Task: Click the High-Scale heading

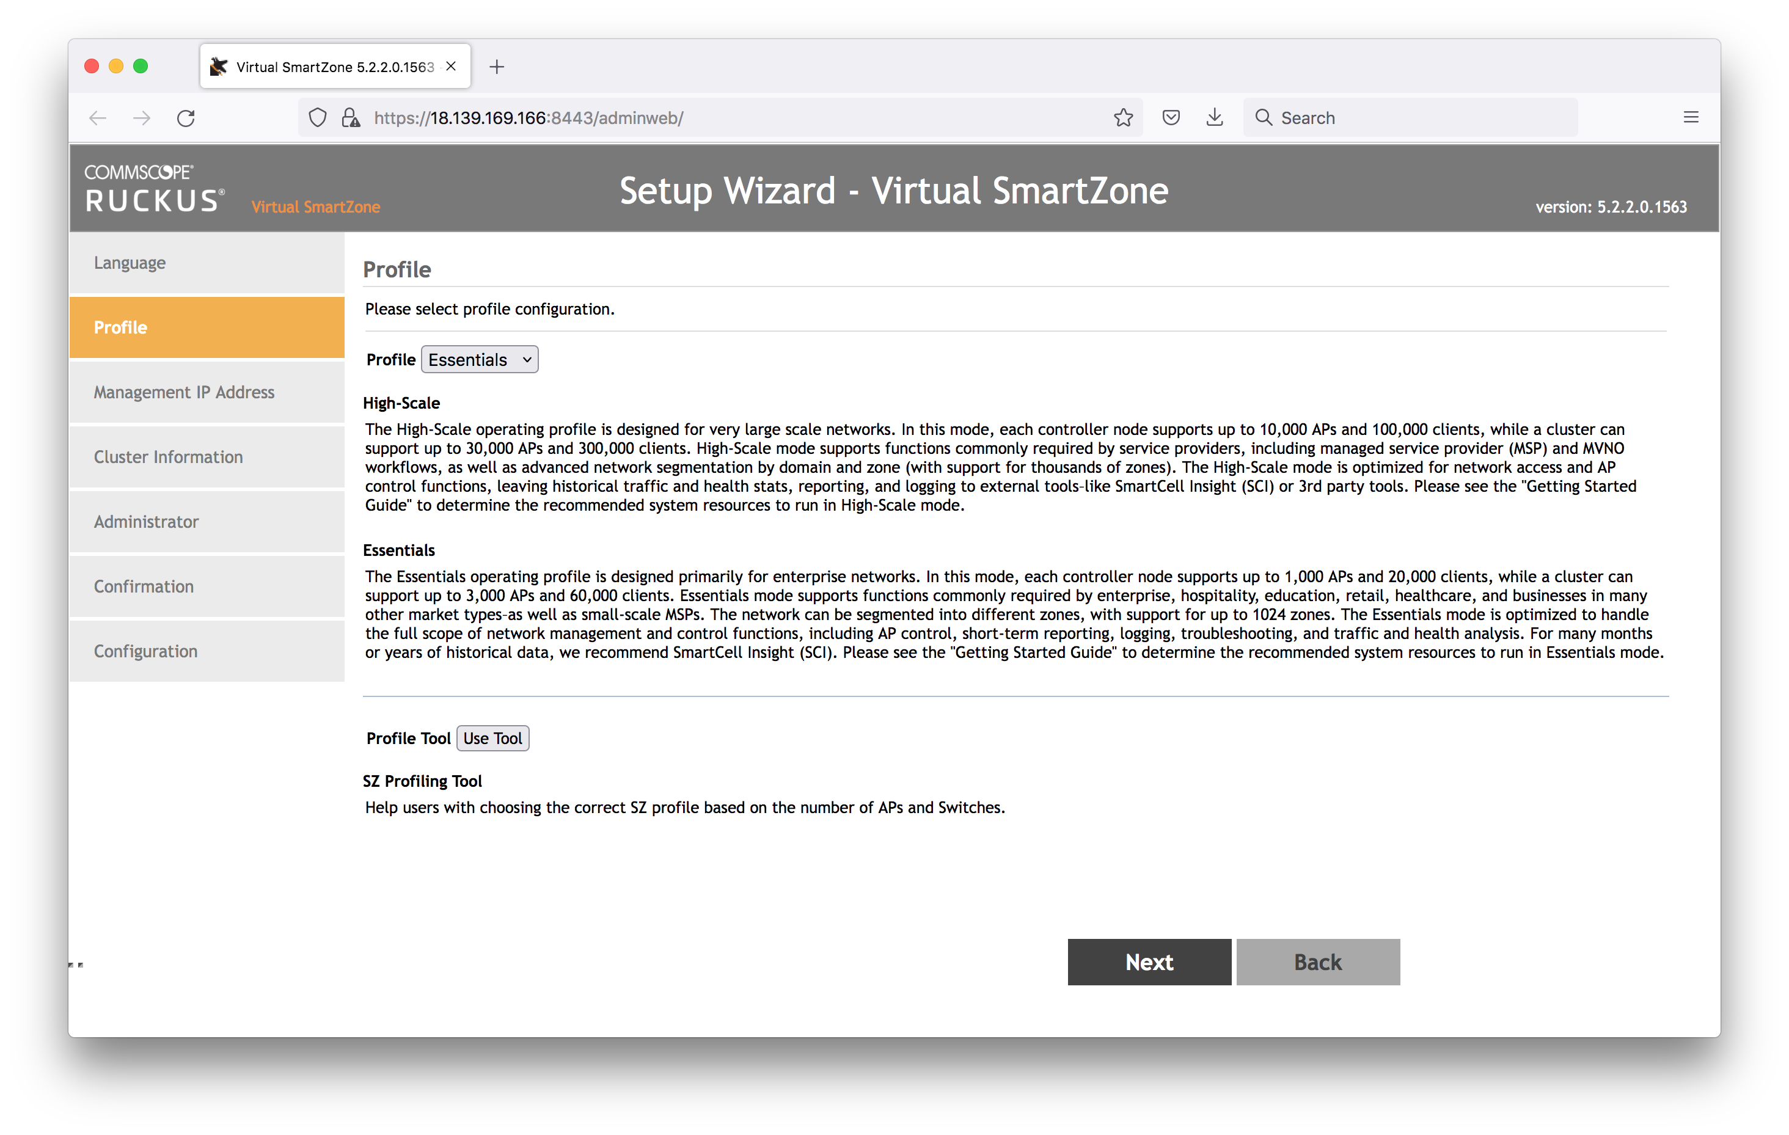Action: coord(401,403)
